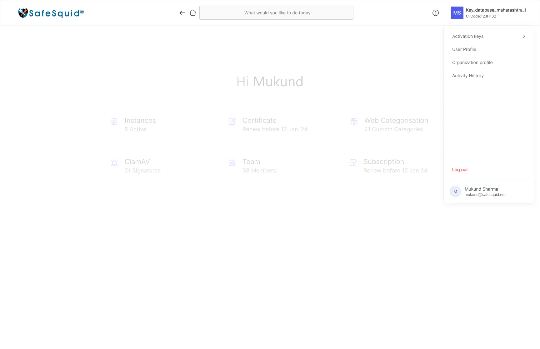540x349 pixels.
Task: Open help with the question mark icon
Action: 436,13
